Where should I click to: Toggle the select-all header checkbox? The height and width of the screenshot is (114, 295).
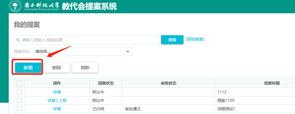(19, 83)
